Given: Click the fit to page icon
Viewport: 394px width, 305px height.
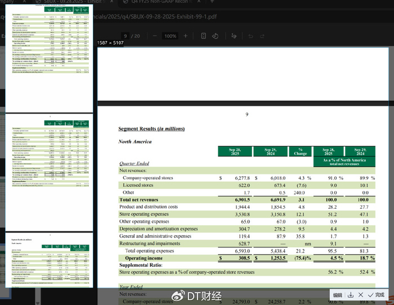Looking at the screenshot, I should point(202,36).
